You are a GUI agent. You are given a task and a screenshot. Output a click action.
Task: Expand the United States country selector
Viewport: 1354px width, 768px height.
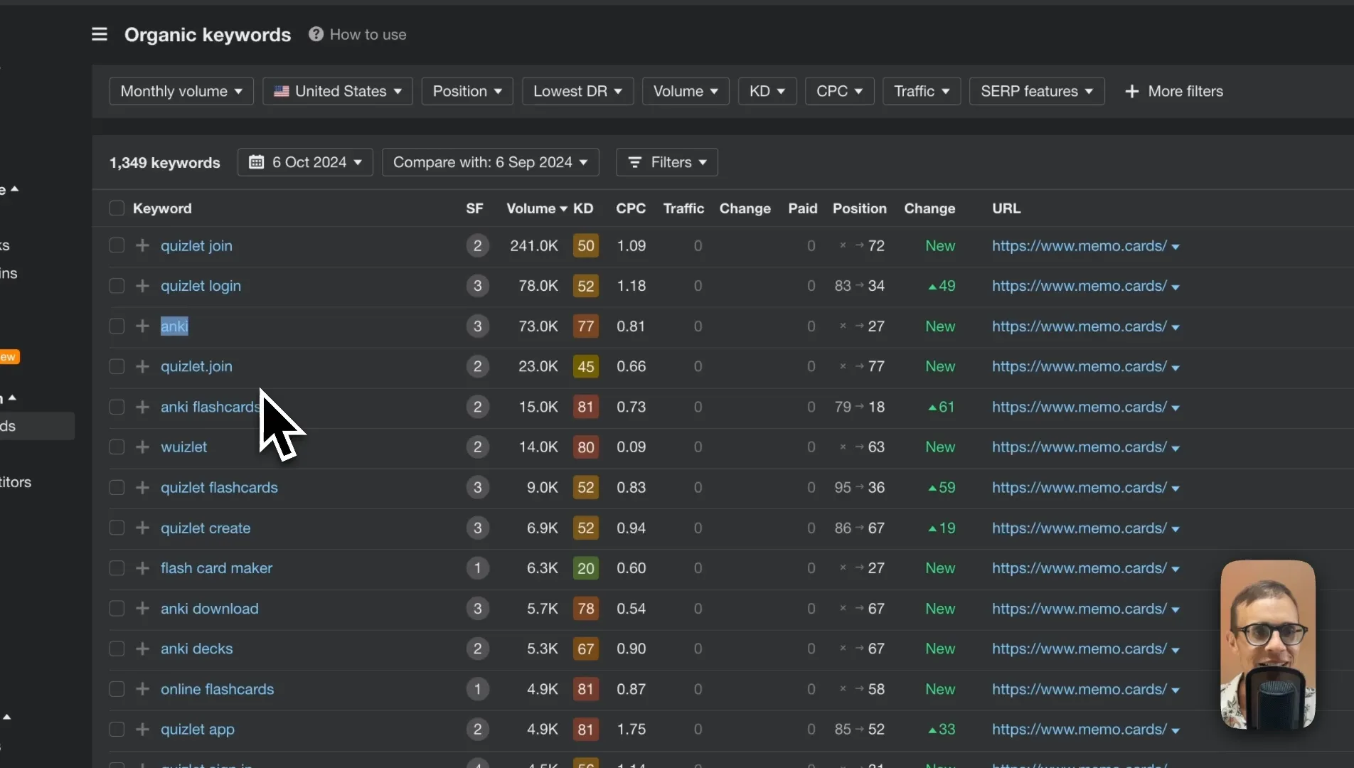click(338, 91)
